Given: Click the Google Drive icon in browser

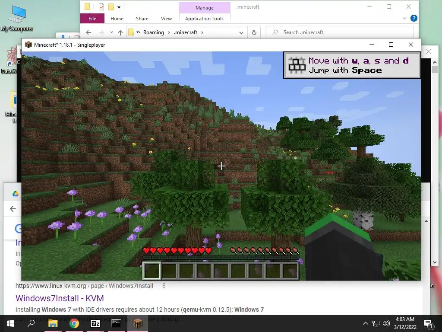Looking at the screenshot, I should click(16, 193).
